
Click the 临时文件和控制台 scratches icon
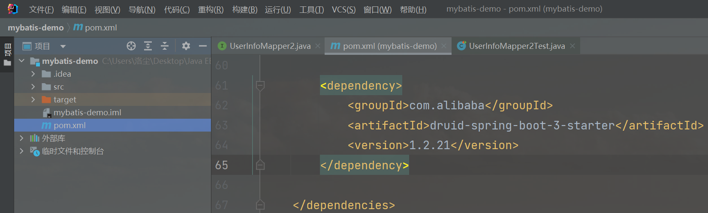[x=35, y=151]
